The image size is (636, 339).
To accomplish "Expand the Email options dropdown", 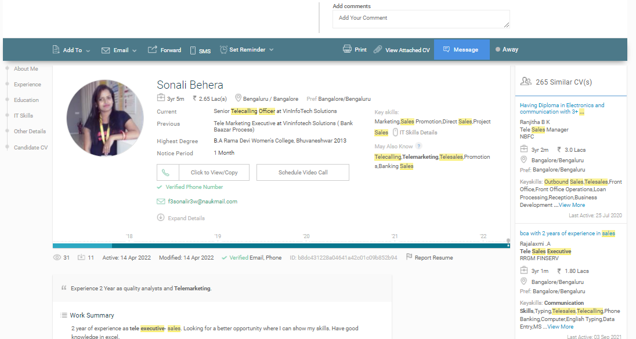I will [118, 50].
